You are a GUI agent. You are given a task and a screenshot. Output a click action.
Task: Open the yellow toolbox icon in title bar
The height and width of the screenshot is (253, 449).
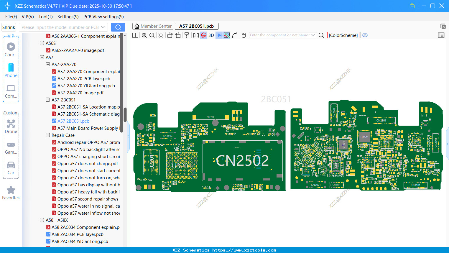[412, 6]
